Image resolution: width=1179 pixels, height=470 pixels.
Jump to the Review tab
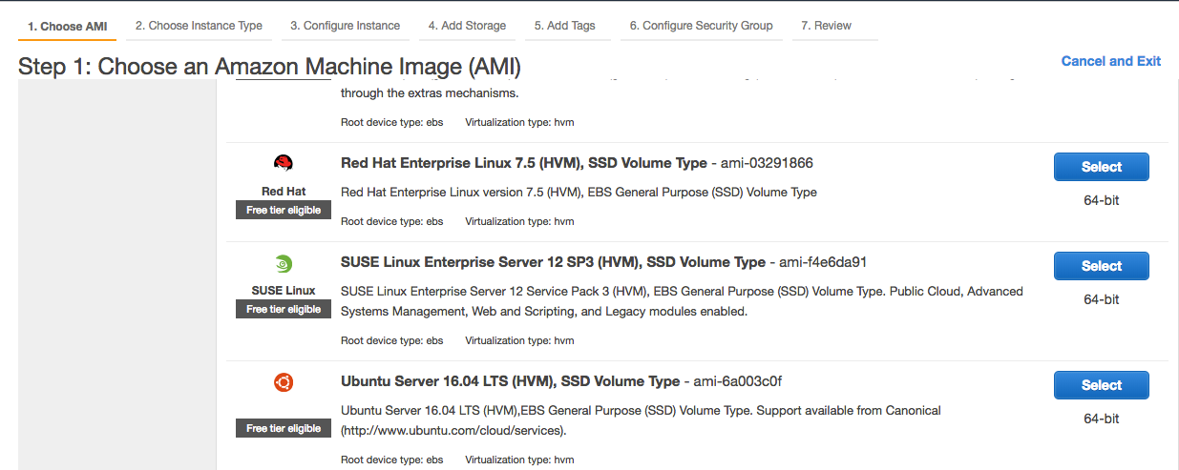click(826, 26)
